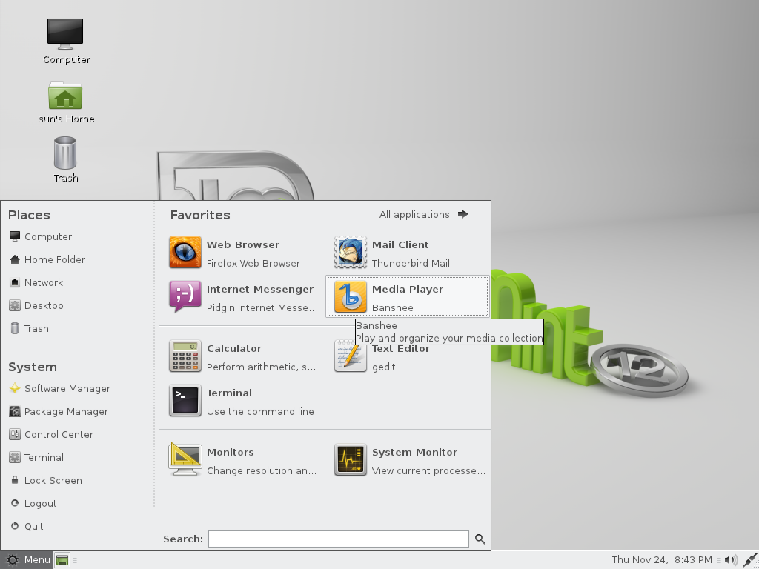Choose Logout from System list
The width and height of the screenshot is (759, 569).
(33, 503)
